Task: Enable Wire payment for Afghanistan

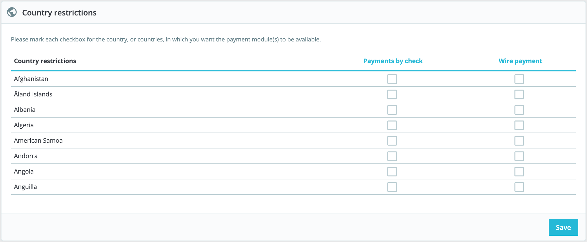Action: 519,79
